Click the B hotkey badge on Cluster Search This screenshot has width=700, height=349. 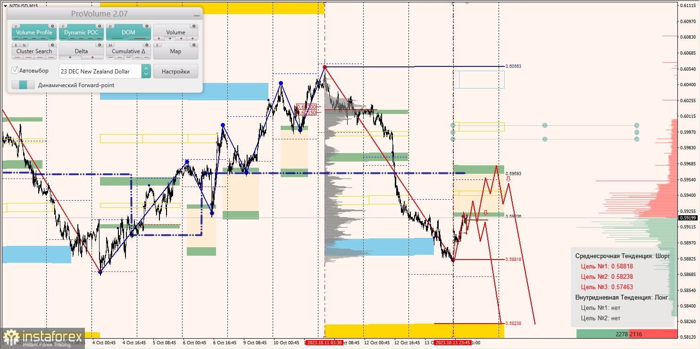point(17,46)
